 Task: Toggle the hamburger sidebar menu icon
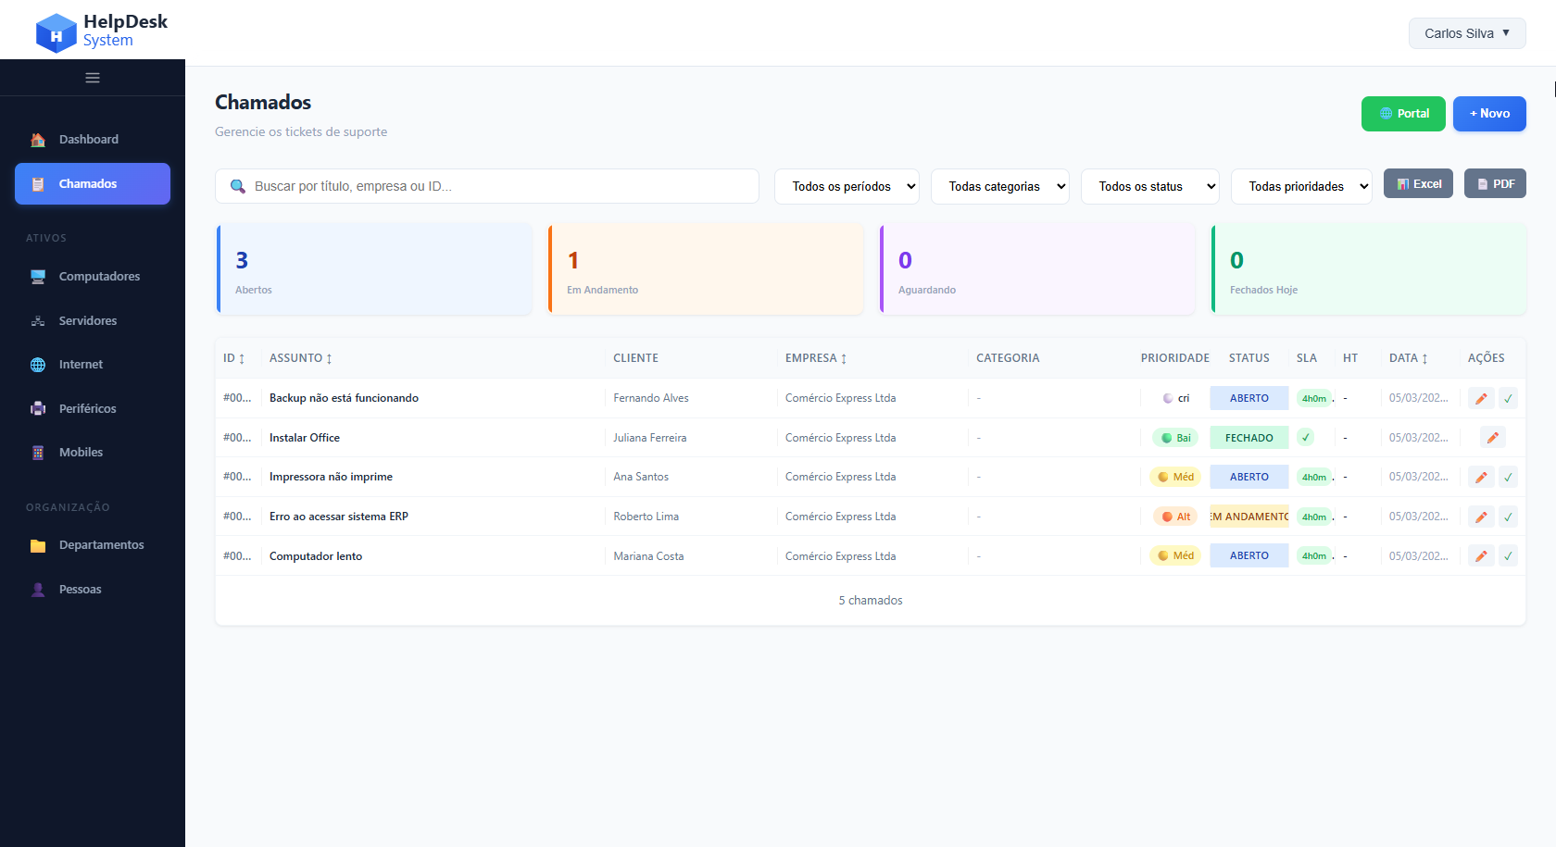pos(93,78)
